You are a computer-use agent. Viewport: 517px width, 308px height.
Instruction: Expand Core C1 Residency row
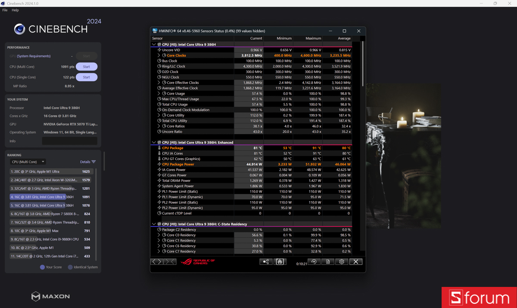159,240
